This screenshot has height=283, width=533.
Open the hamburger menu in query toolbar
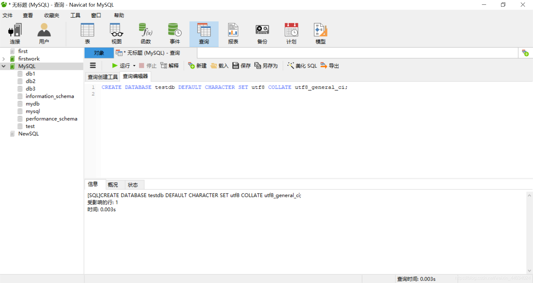point(93,65)
